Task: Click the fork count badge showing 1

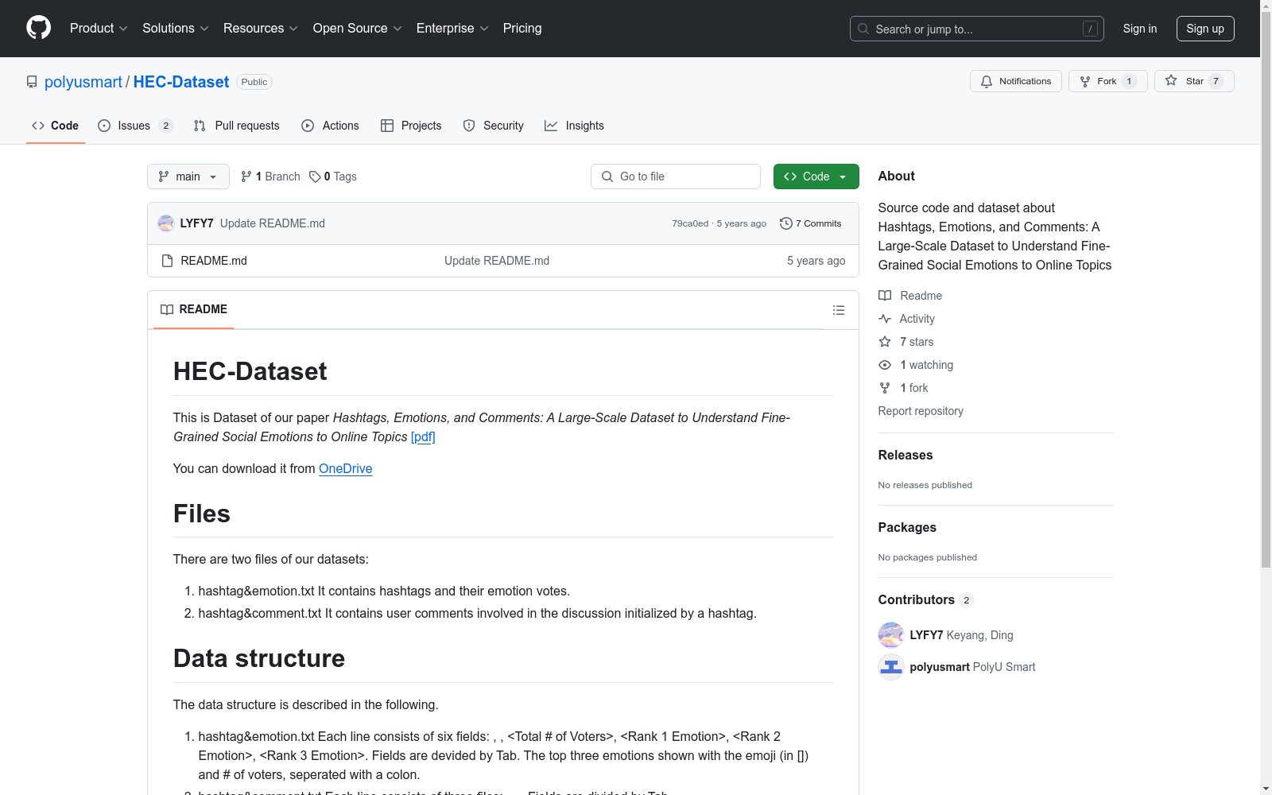Action: (x=1129, y=81)
